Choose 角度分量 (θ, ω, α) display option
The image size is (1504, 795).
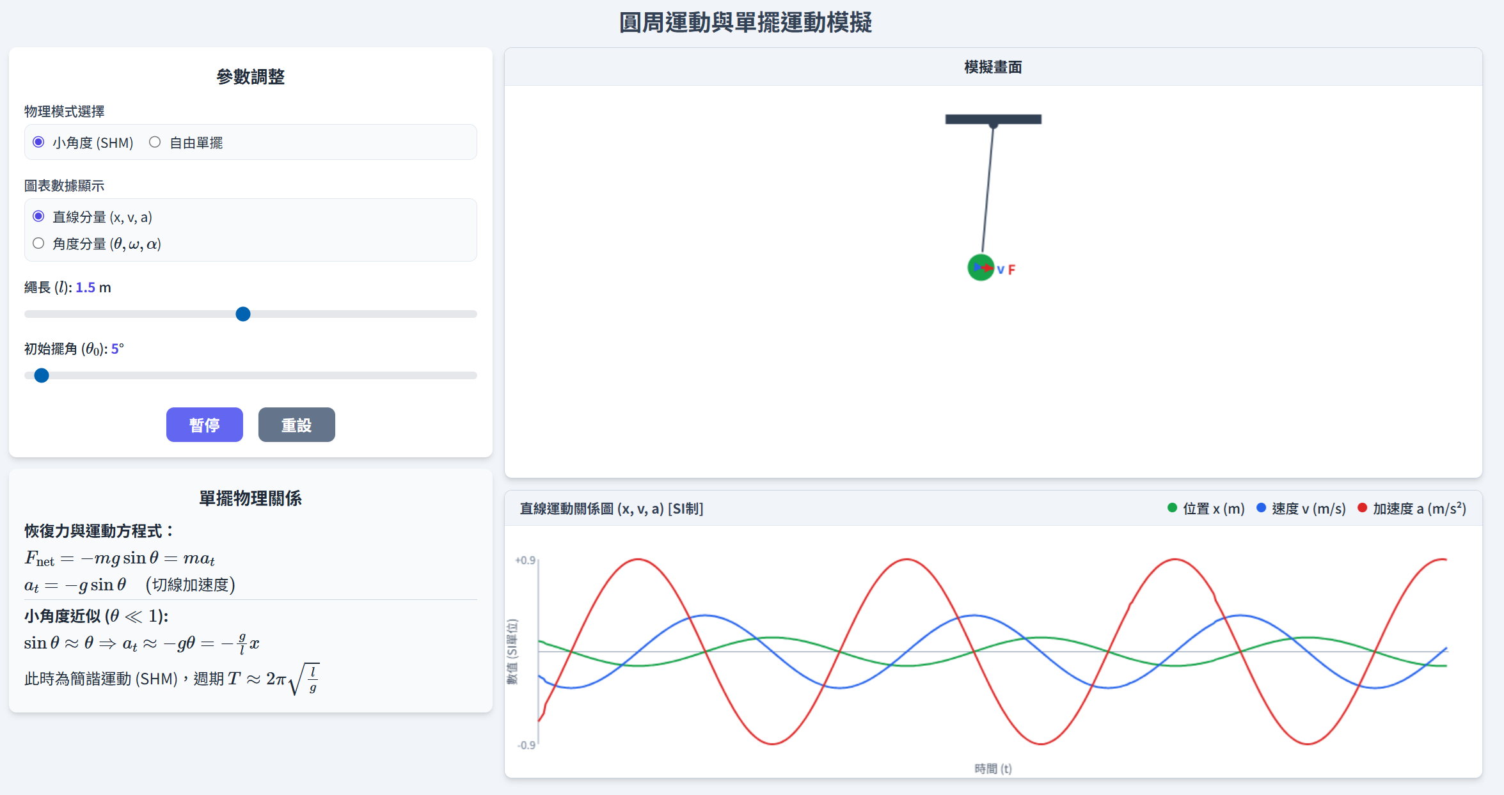tap(38, 243)
